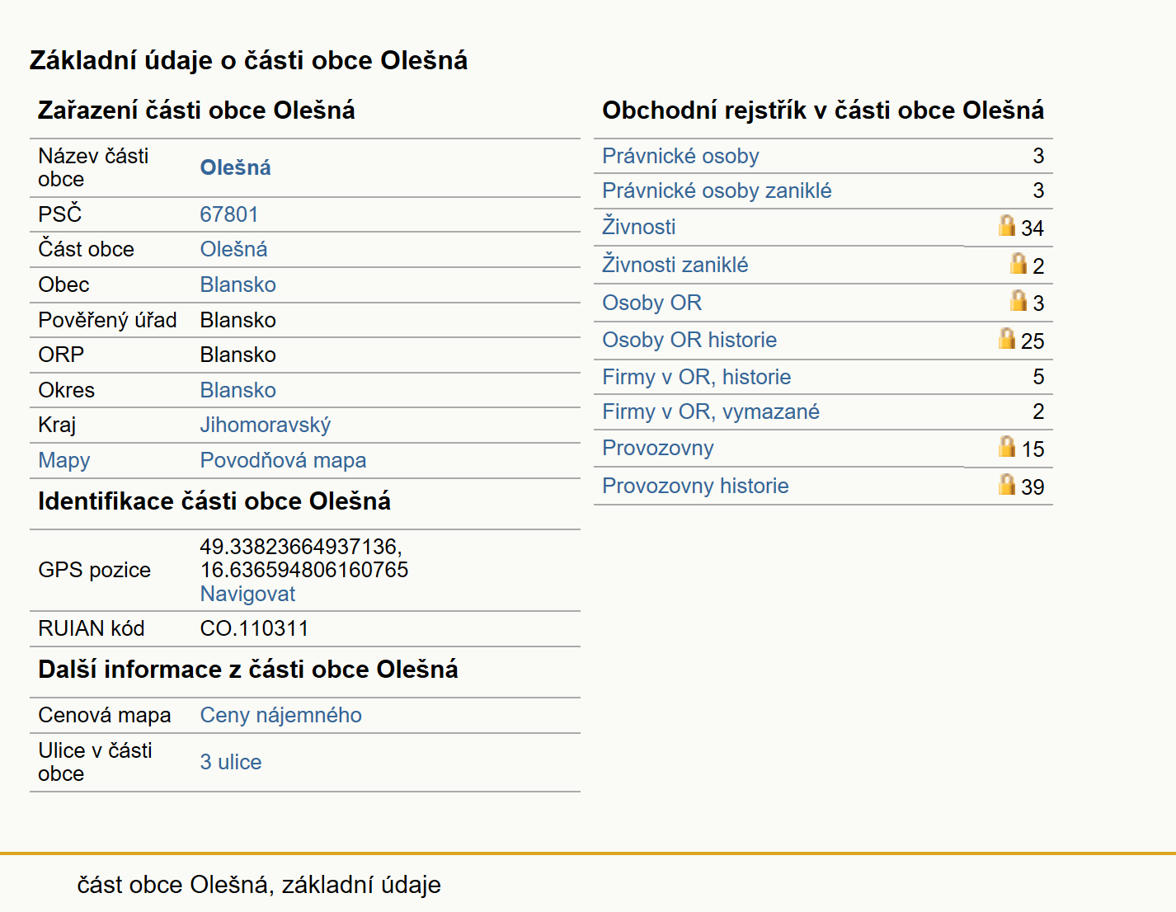Open the 3 ulice link
Screen dimensions: 1176x912
[231, 762]
